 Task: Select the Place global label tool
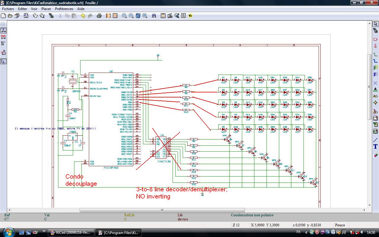[x=375, y=96]
